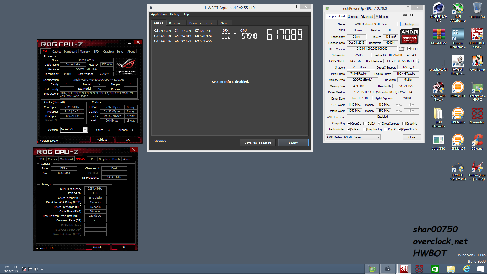Switch to Advanced tab in GPU-Z
The height and width of the screenshot is (274, 487).
point(367,17)
